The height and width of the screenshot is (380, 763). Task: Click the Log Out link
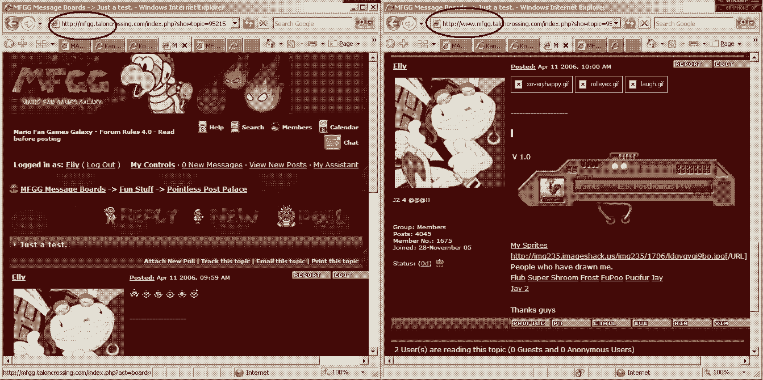101,164
